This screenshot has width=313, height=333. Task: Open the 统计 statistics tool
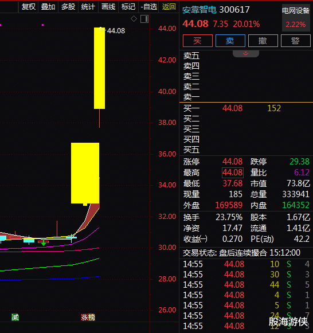coord(88,7)
